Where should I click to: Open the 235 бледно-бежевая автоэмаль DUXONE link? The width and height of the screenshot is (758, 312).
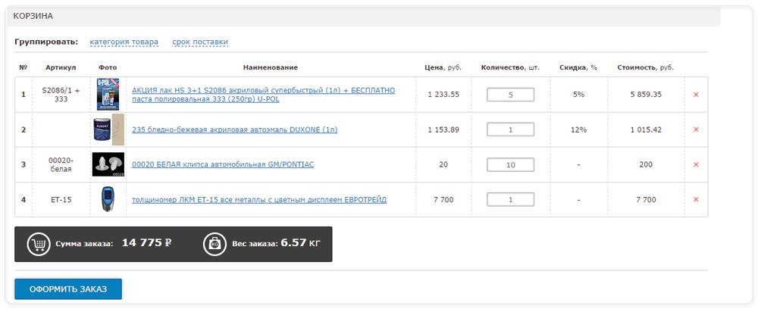coord(234,129)
